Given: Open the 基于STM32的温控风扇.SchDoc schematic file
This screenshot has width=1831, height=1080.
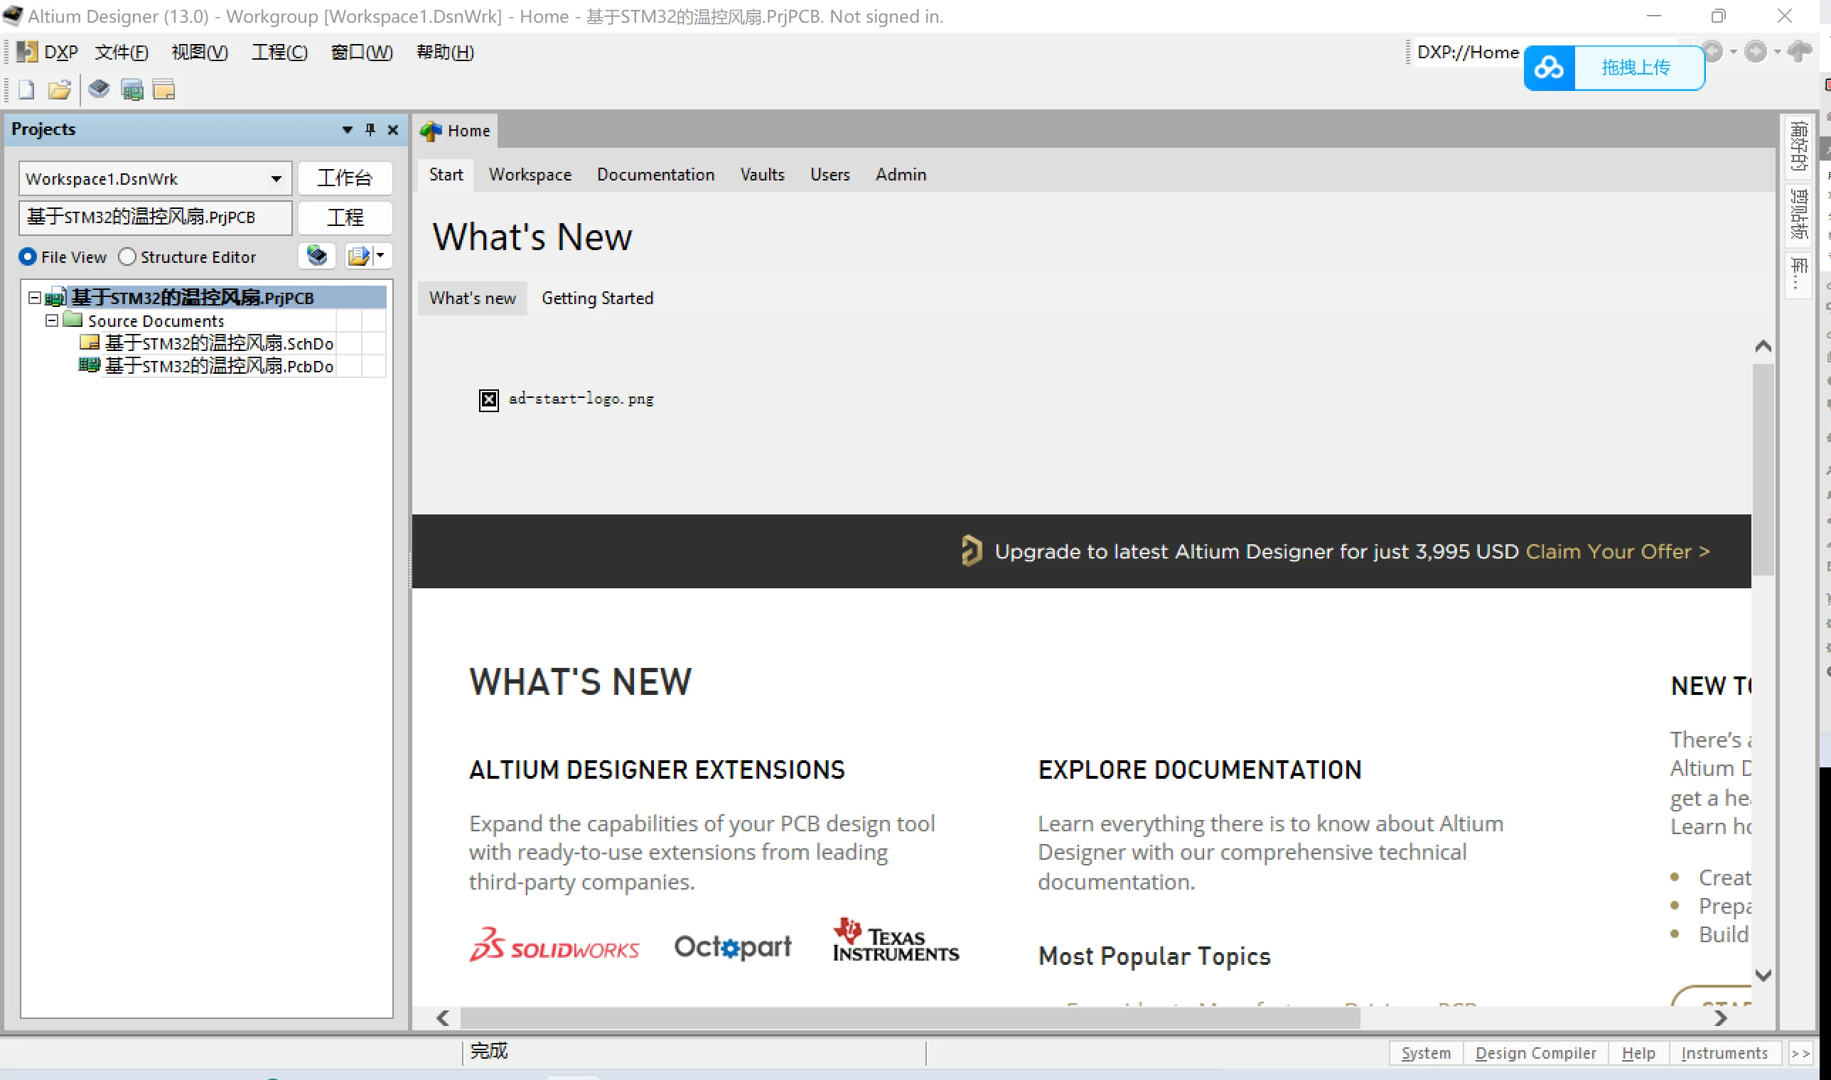Looking at the screenshot, I should coord(218,343).
